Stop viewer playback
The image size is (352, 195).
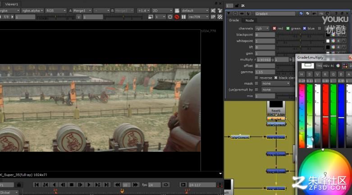coord(72,185)
